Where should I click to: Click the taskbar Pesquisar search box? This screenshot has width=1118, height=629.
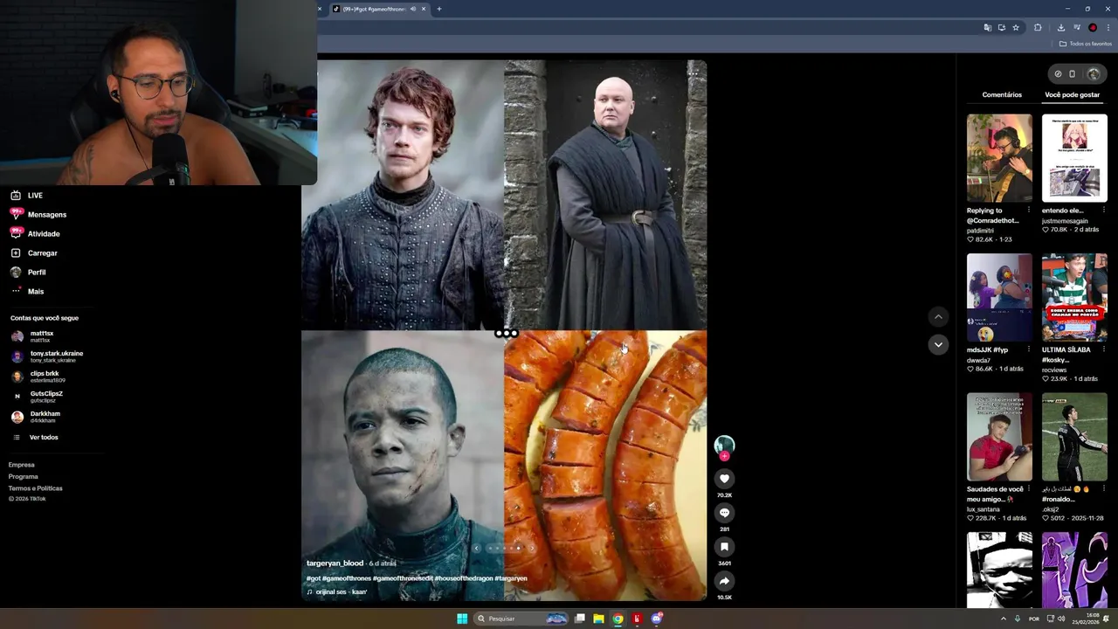coord(522,619)
